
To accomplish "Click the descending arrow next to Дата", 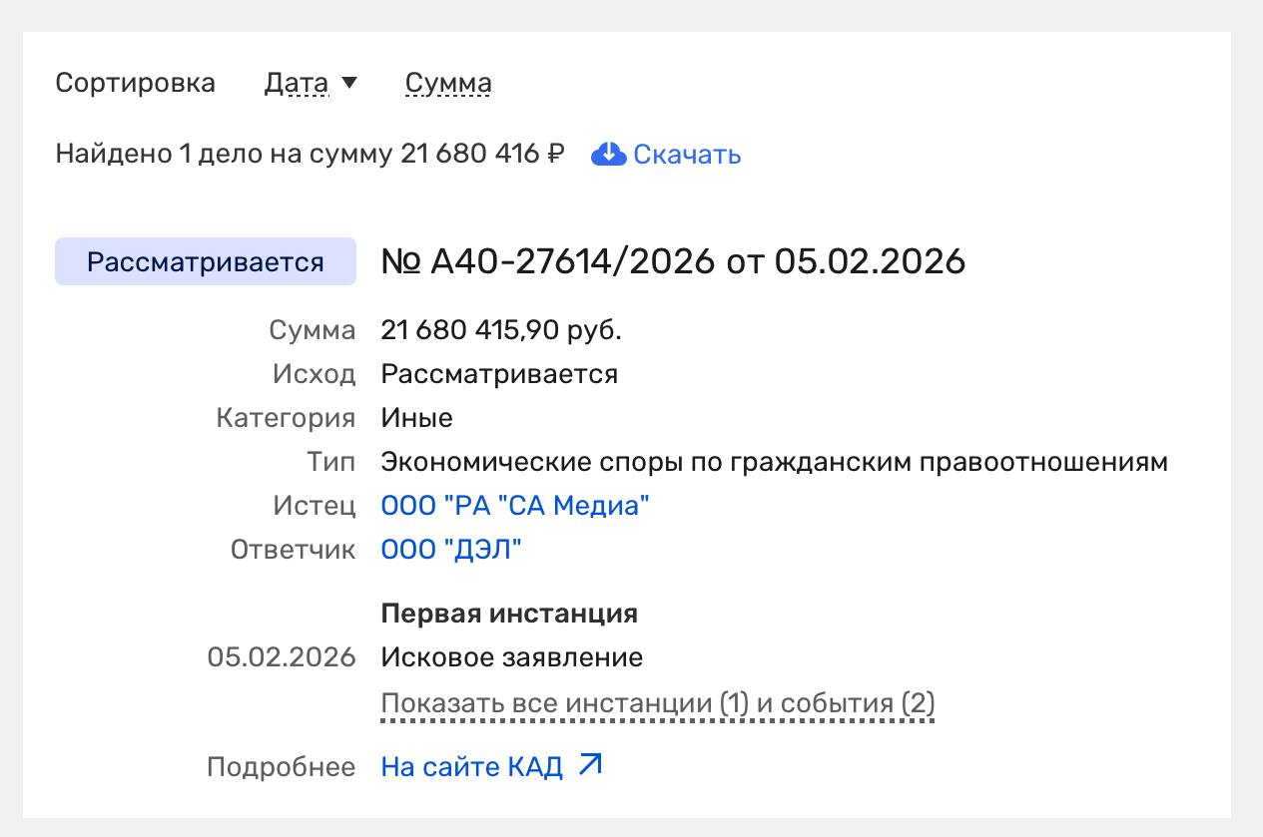I will 349,83.
